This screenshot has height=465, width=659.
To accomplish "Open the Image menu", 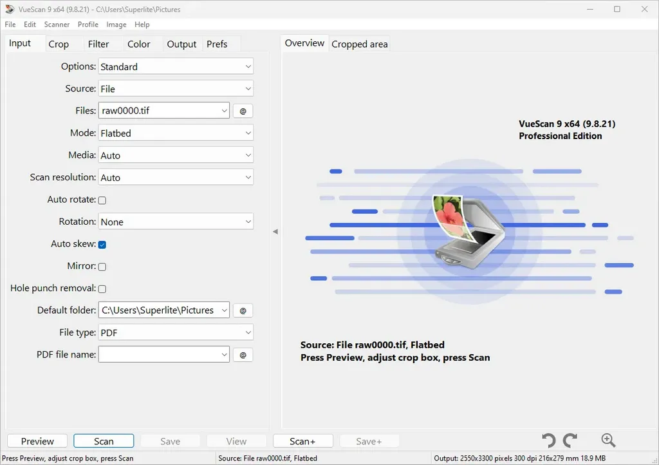I will (116, 24).
